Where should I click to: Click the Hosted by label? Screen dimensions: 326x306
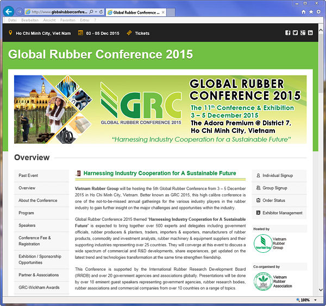[x=261, y=229]
